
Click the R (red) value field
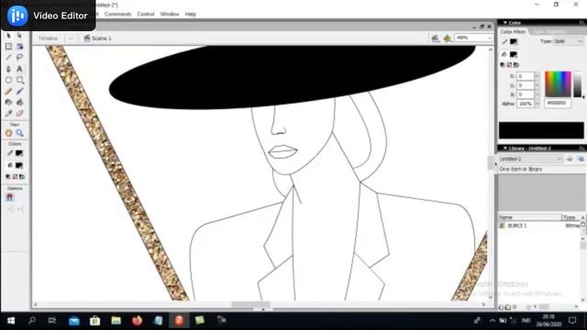526,76
